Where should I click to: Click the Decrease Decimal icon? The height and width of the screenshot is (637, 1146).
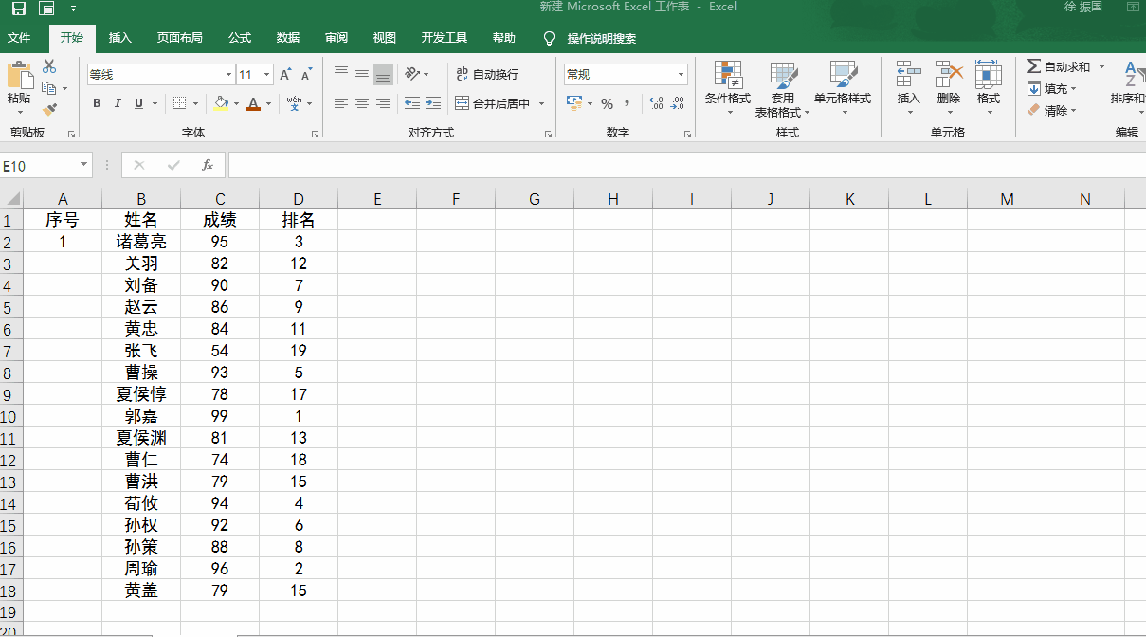(678, 103)
